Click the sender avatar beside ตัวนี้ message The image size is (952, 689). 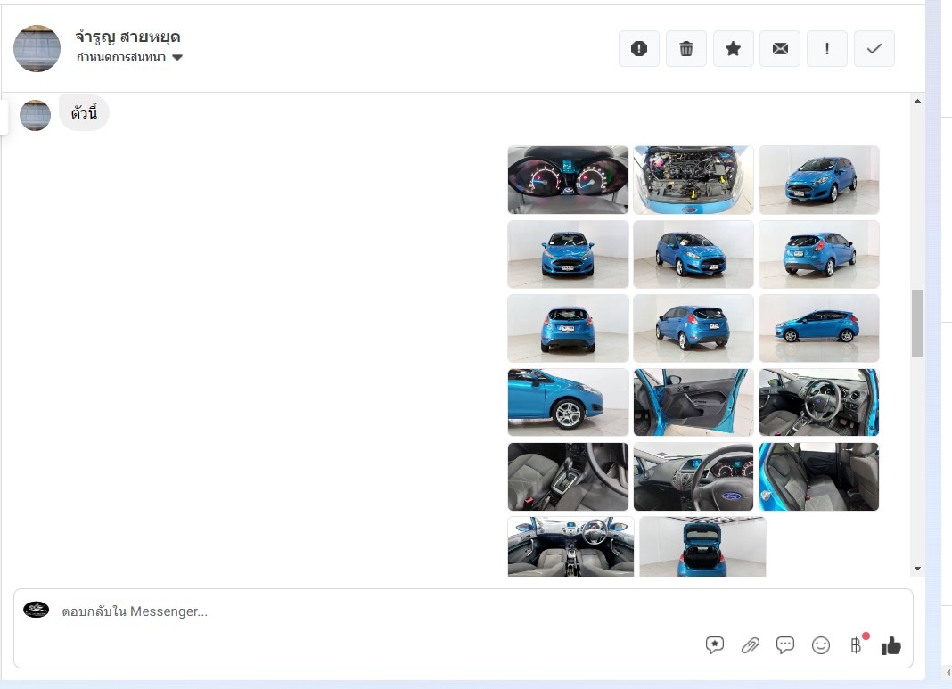point(36,115)
